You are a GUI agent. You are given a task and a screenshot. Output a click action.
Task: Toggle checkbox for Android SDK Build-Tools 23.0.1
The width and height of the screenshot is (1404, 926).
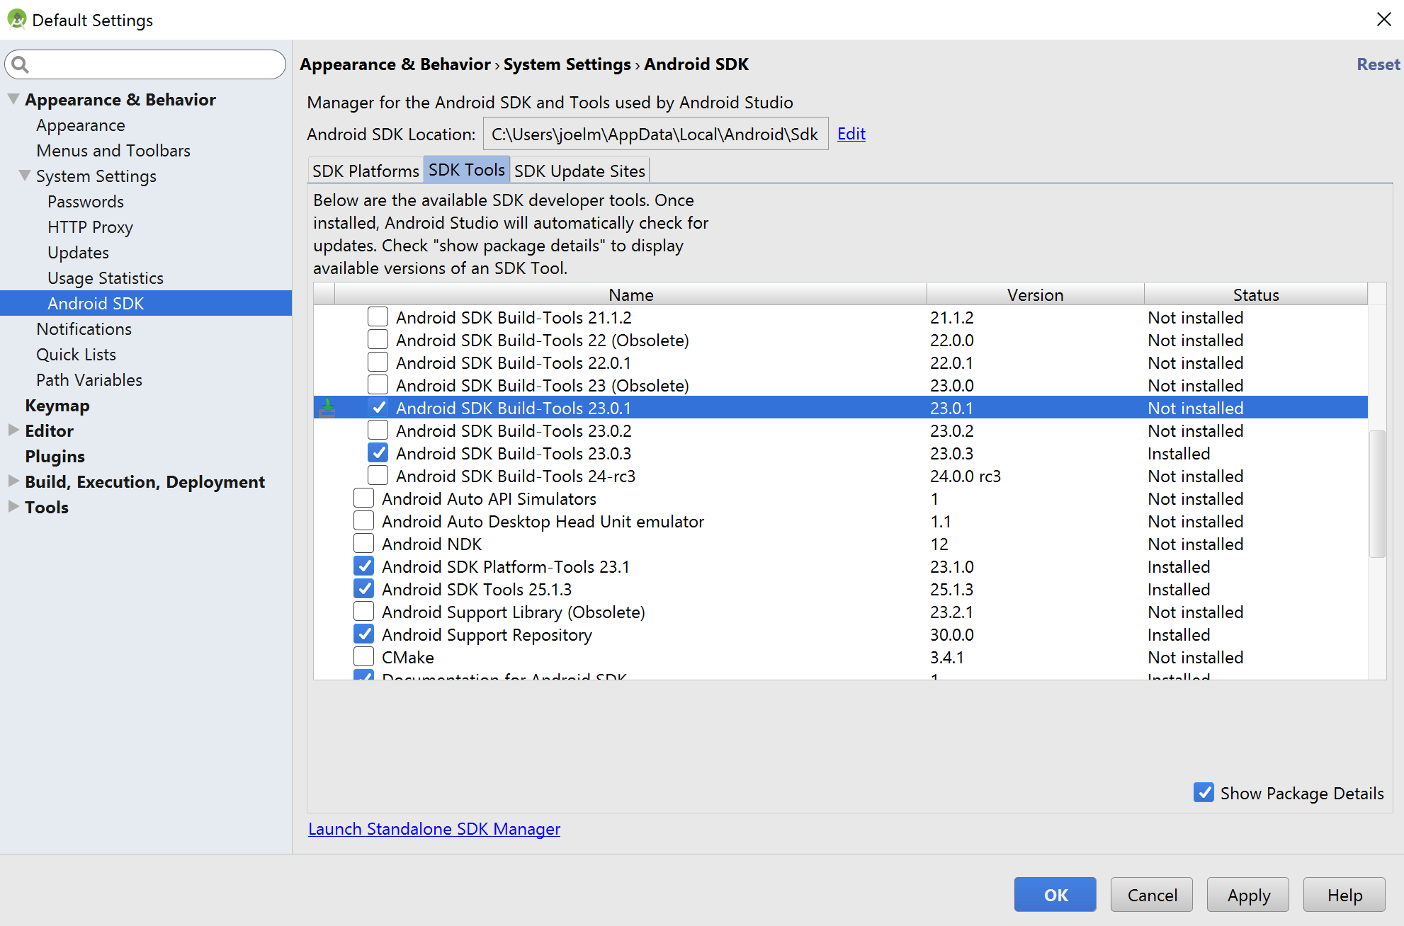(378, 407)
